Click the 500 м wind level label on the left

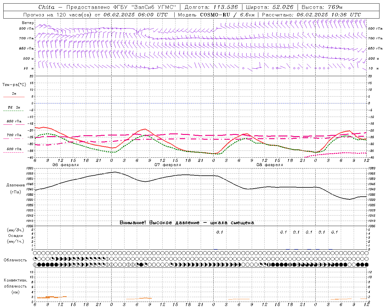coord(28,58)
